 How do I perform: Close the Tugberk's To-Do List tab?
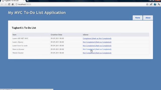click(24, 1)
